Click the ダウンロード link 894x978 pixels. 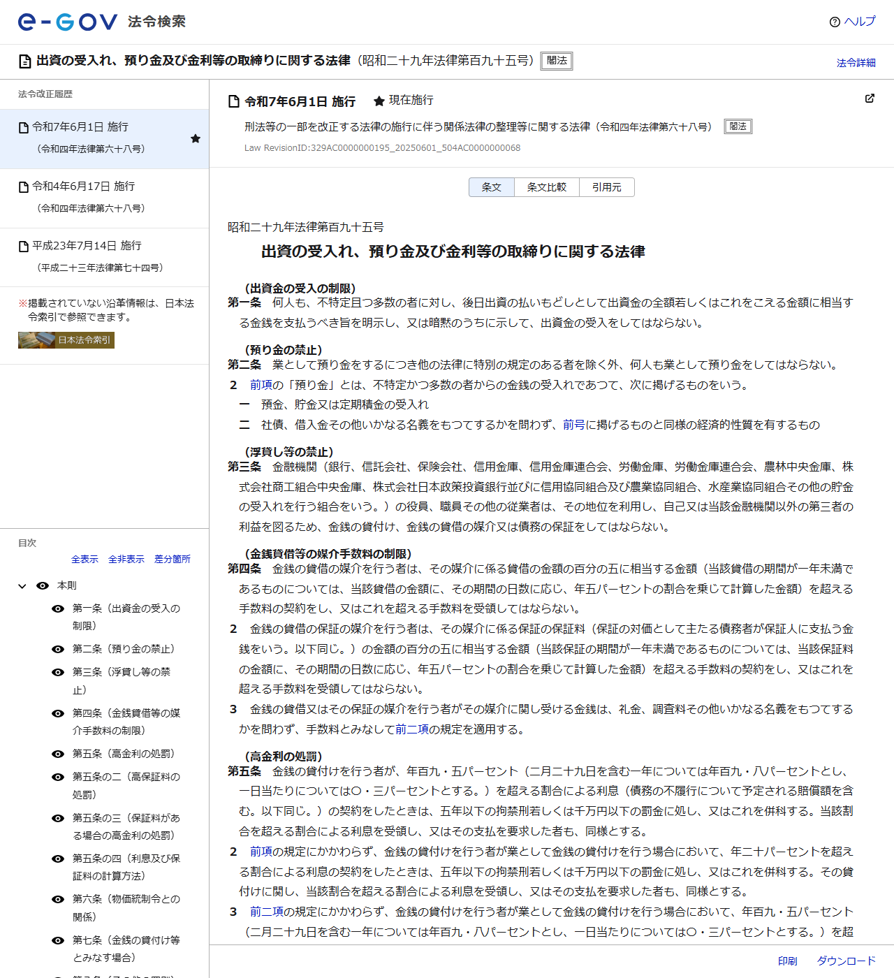click(x=847, y=961)
